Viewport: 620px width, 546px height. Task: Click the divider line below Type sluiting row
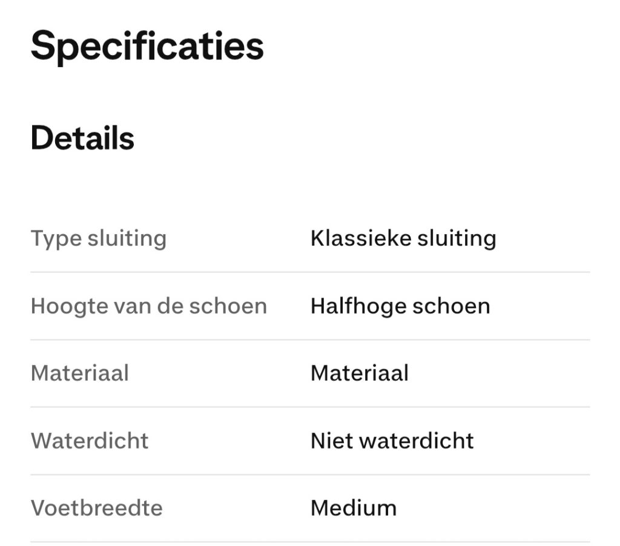[x=310, y=272]
